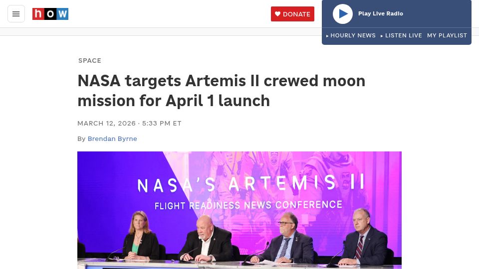Open the Space section link
Viewport: 479px width, 269px height.
[90, 60]
